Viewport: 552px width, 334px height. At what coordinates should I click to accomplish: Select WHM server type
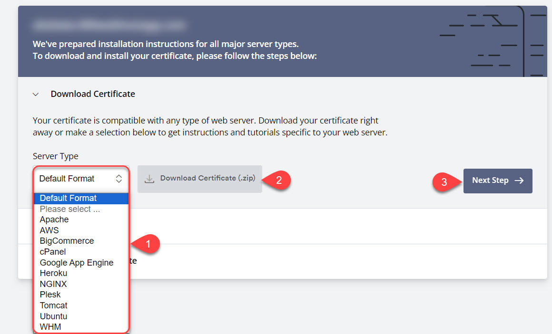click(x=50, y=327)
